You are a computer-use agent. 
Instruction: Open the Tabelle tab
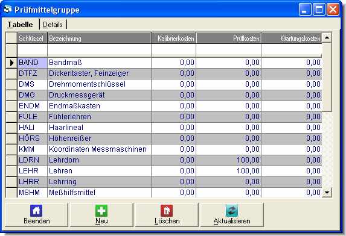[20, 25]
